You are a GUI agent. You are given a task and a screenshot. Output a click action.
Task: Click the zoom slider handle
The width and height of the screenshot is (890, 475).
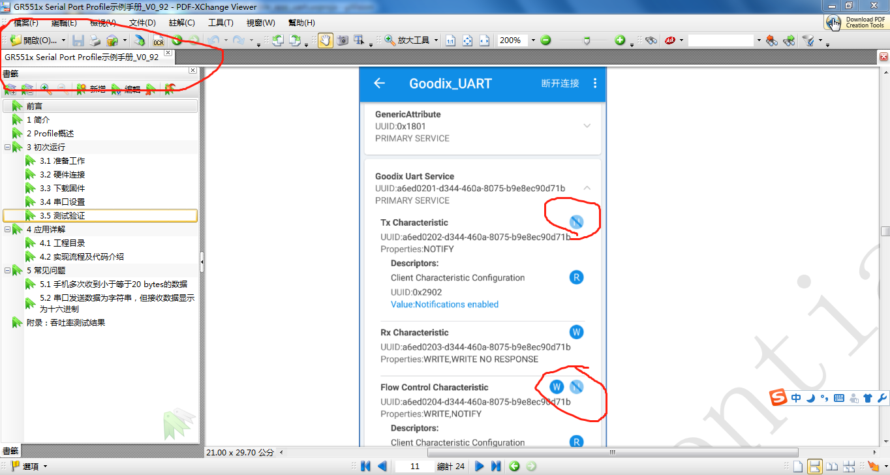(x=587, y=40)
